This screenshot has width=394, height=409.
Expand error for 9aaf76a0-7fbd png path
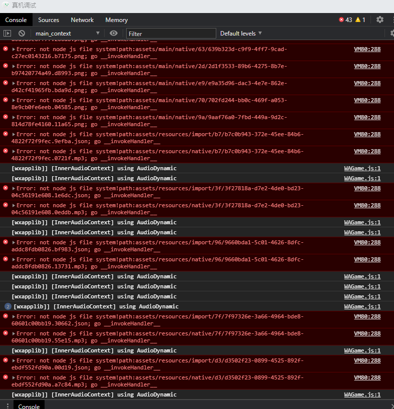click(14, 117)
